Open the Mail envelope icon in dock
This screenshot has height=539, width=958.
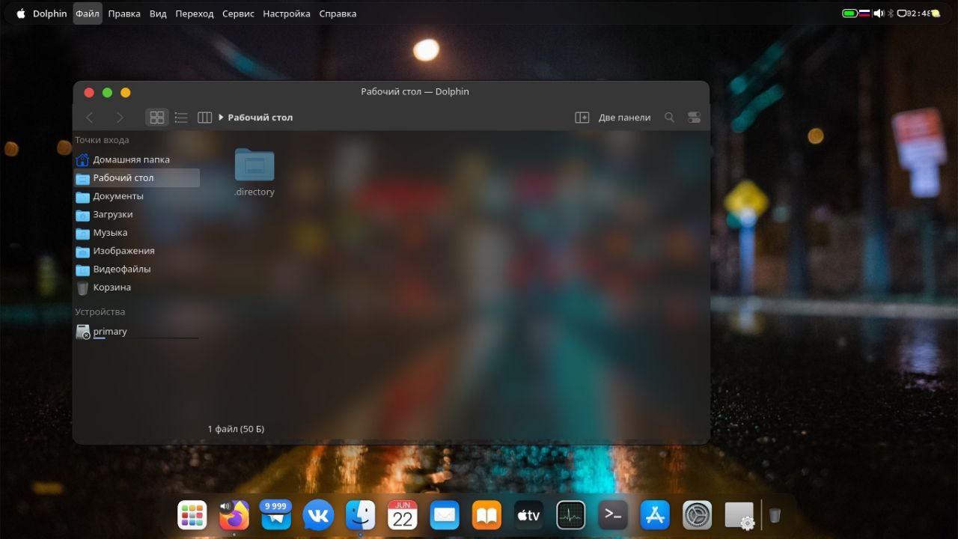pyautogui.click(x=445, y=515)
